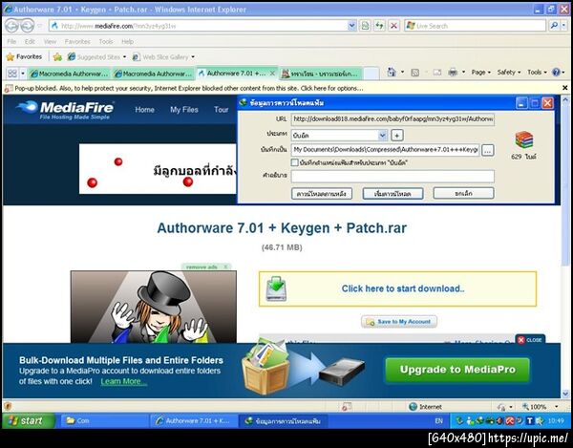The image size is (573, 448).
Task: Click the green download arrow drive icon
Action: tap(276, 288)
